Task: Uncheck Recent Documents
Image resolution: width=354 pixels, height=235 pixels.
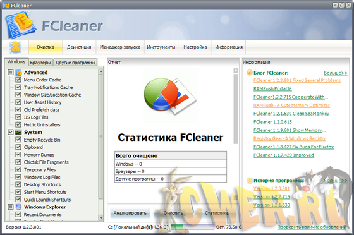Action: (18, 214)
